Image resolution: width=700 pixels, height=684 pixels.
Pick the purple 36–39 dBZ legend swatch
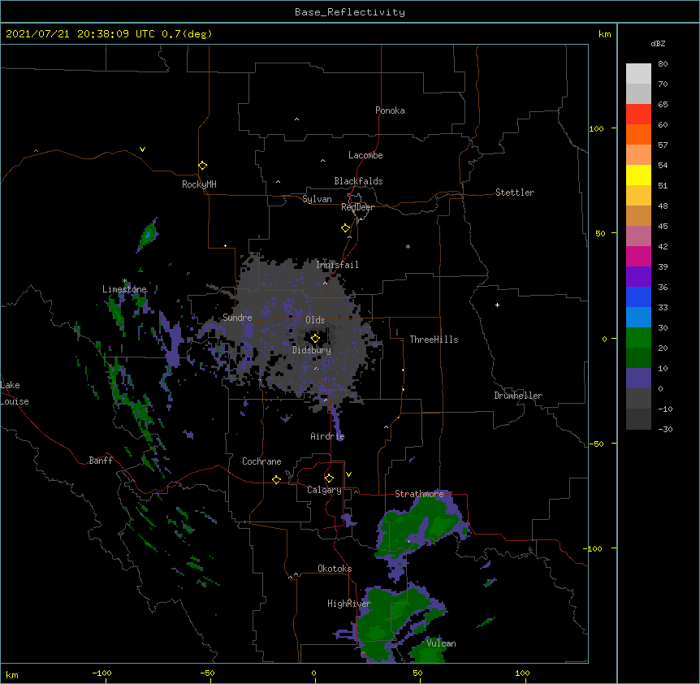[x=638, y=276]
